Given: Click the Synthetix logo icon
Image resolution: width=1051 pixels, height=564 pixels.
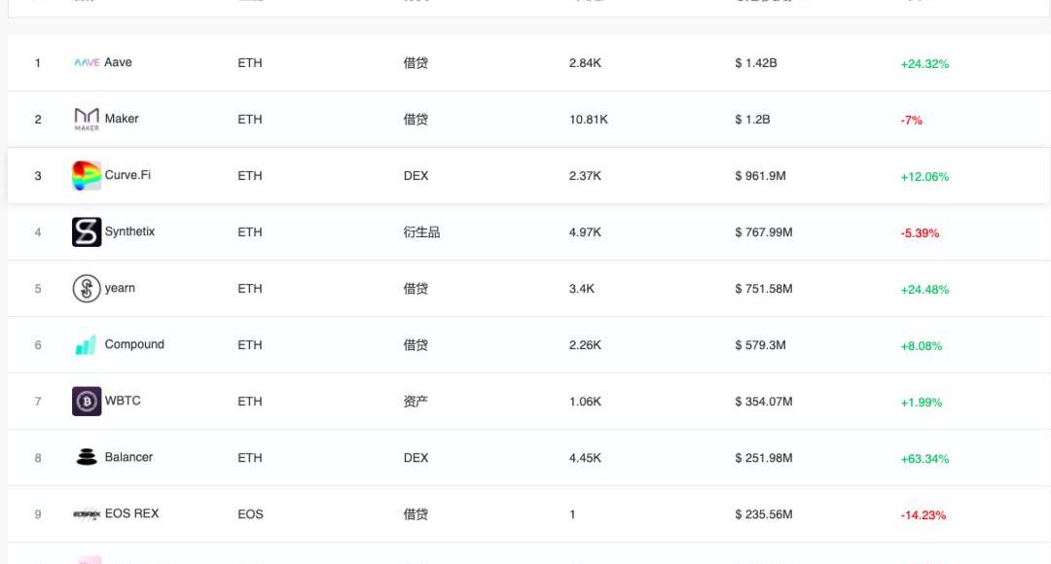Looking at the screenshot, I should point(87,232).
